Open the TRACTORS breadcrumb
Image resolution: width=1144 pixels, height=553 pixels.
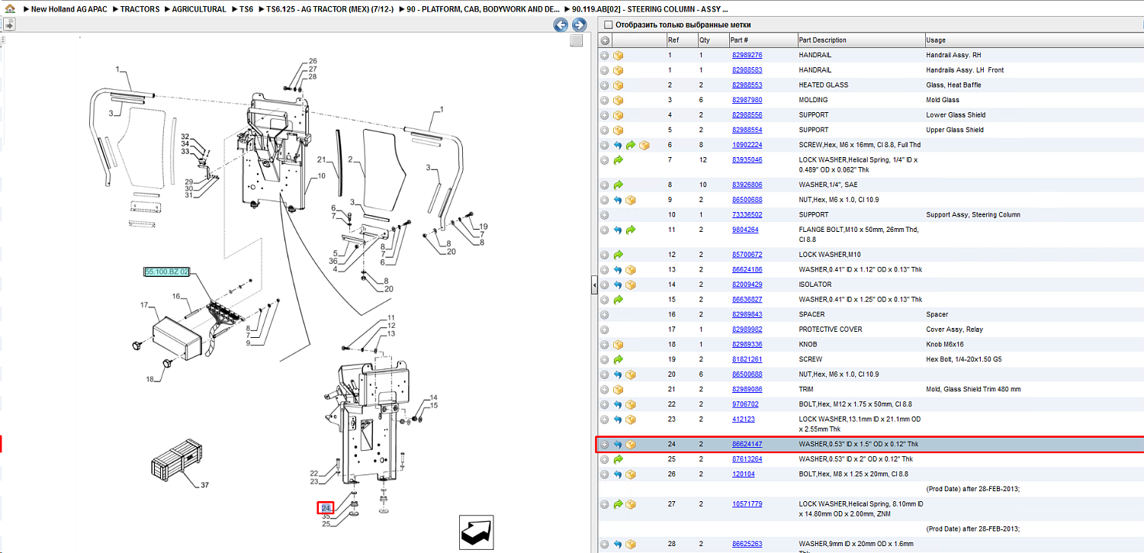point(140,9)
